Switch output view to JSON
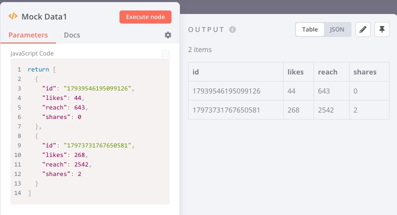 (336, 29)
